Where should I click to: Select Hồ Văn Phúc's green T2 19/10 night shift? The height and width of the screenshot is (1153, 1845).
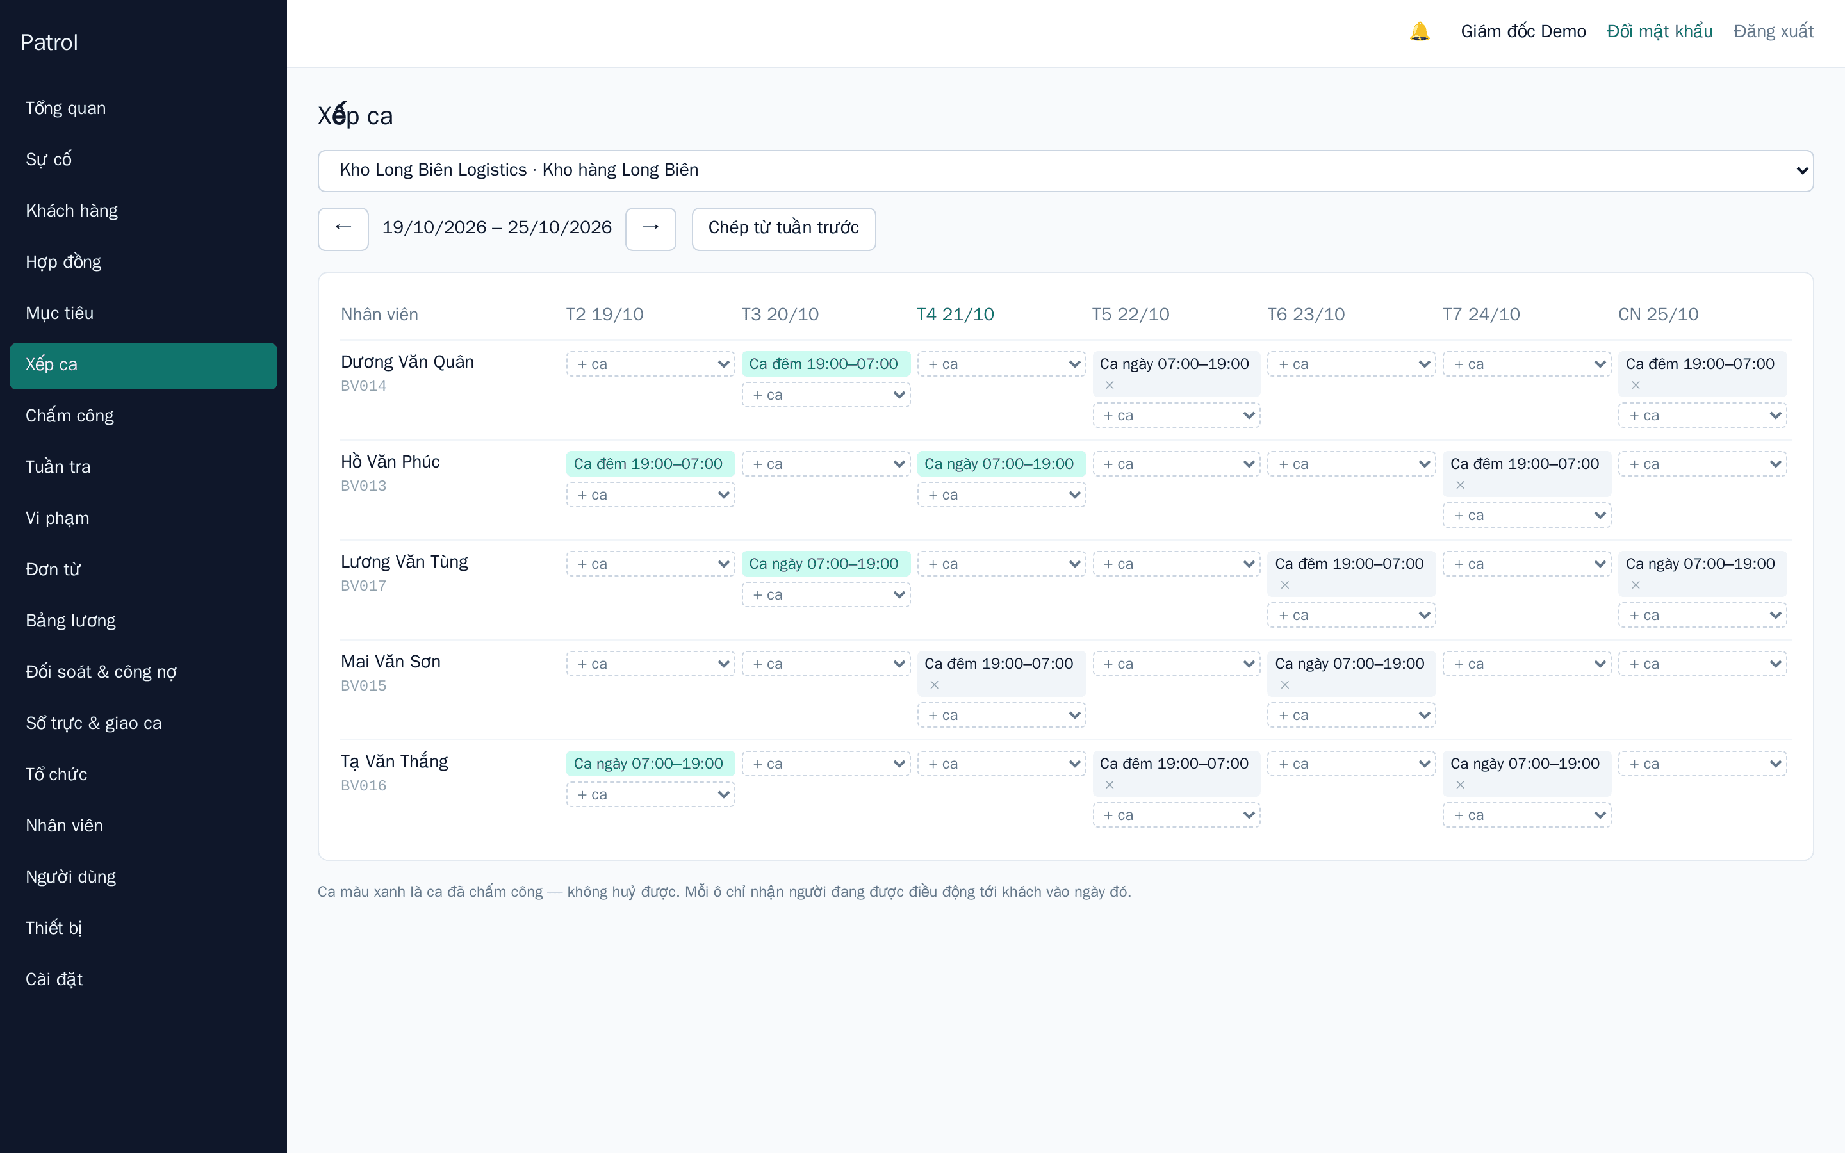[x=650, y=464]
